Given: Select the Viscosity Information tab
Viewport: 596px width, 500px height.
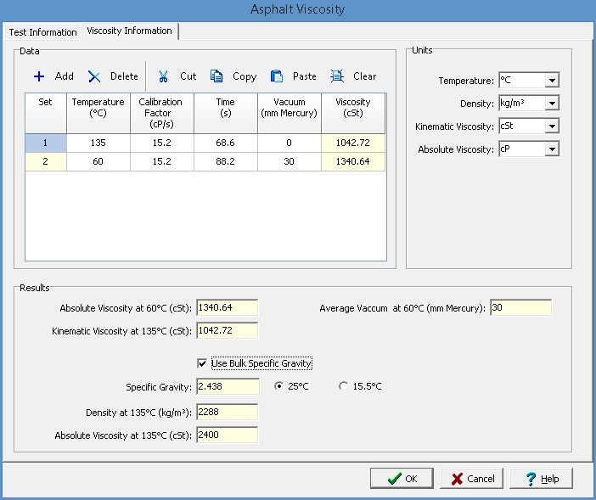Looking at the screenshot, I should point(129,31).
